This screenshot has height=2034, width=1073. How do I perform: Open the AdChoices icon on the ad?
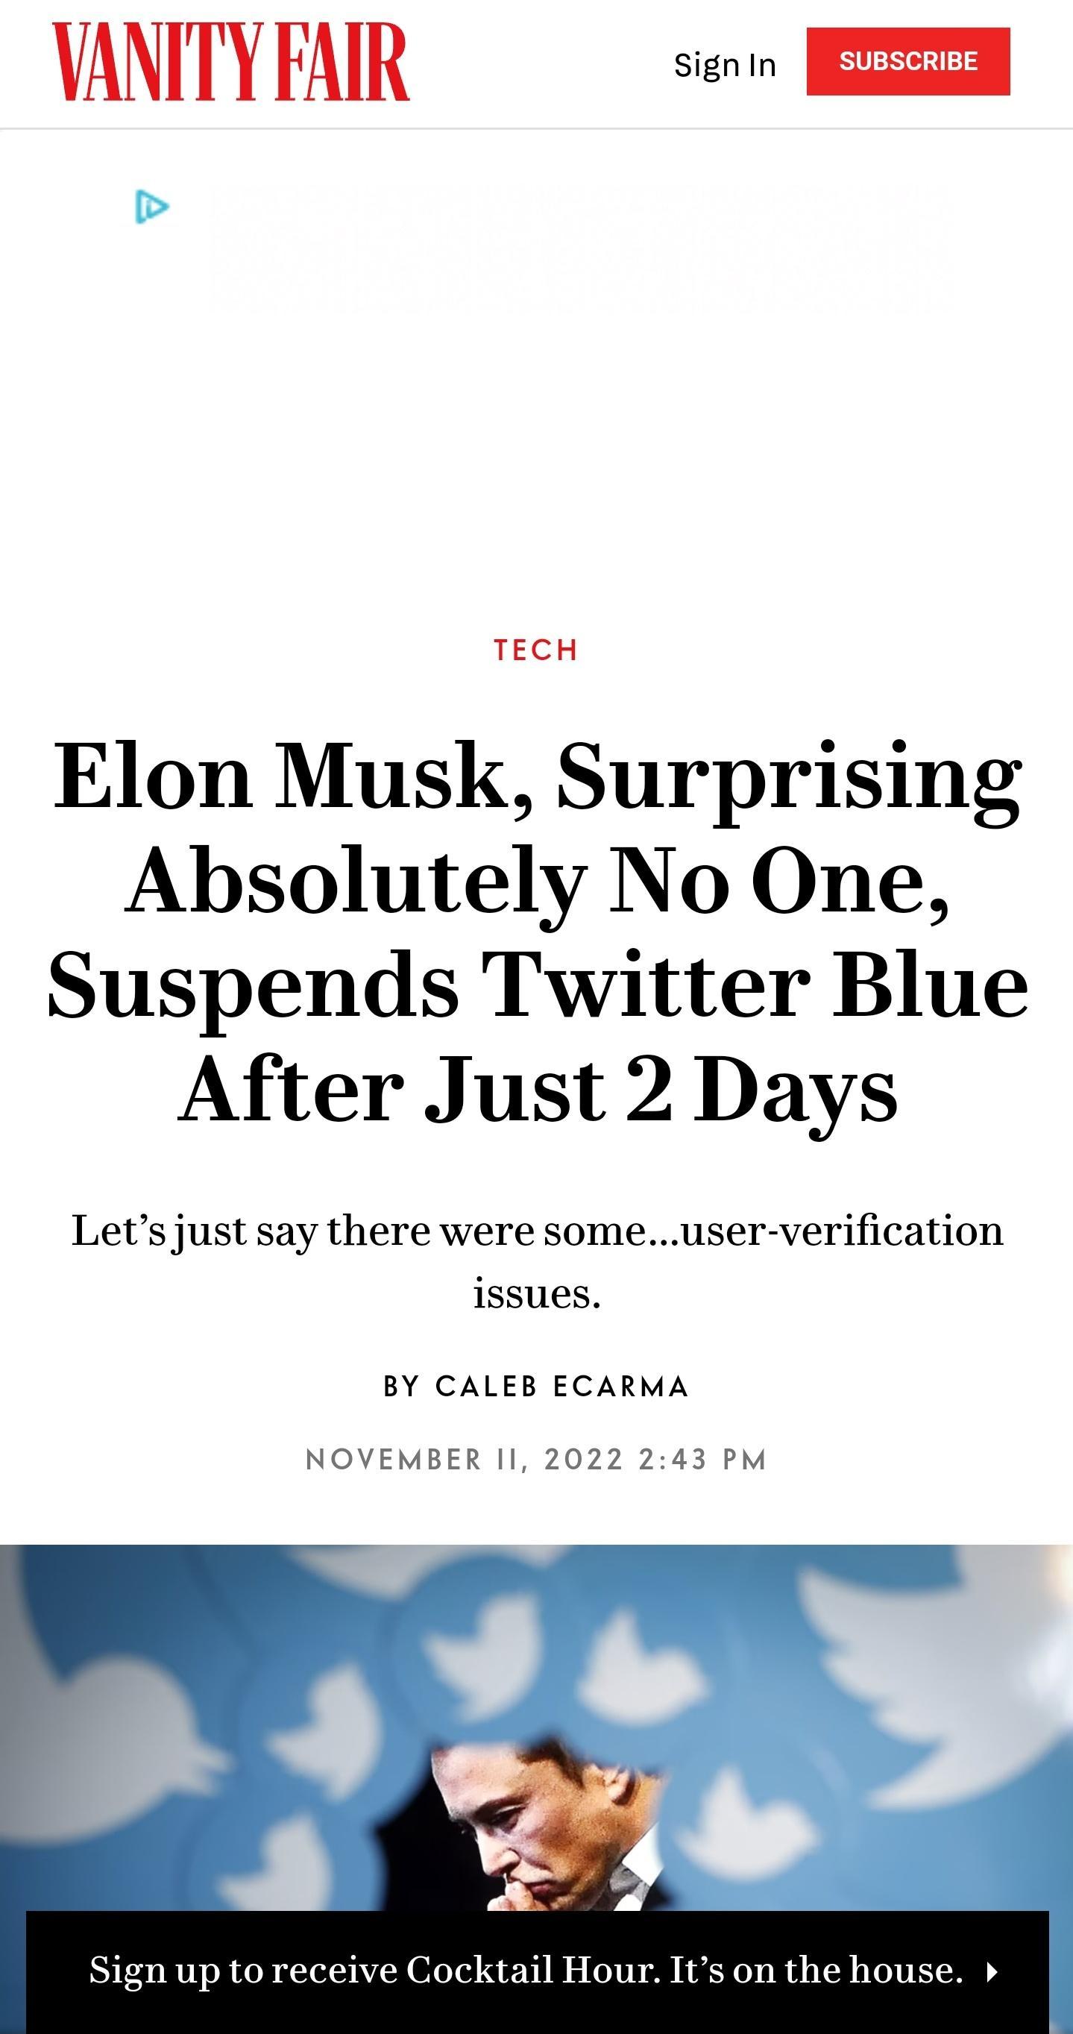click(x=151, y=207)
